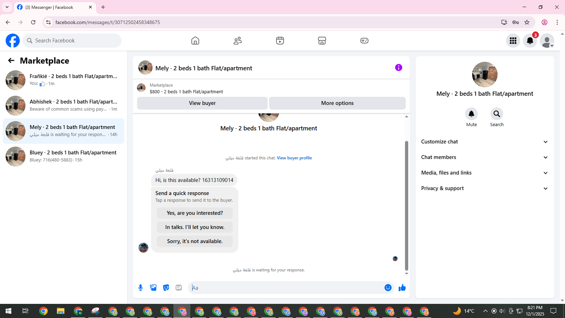Click the '$800 - 2 beds 1 bath Flat/apartment' listing text
Screen dimensions: 565x318
coord(186,92)
